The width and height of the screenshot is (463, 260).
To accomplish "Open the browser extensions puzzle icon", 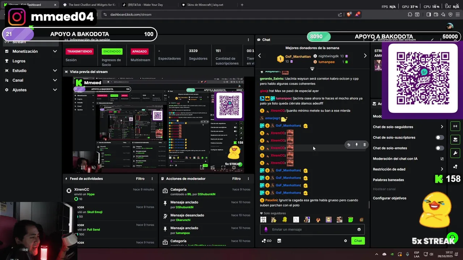I will 410,14.
